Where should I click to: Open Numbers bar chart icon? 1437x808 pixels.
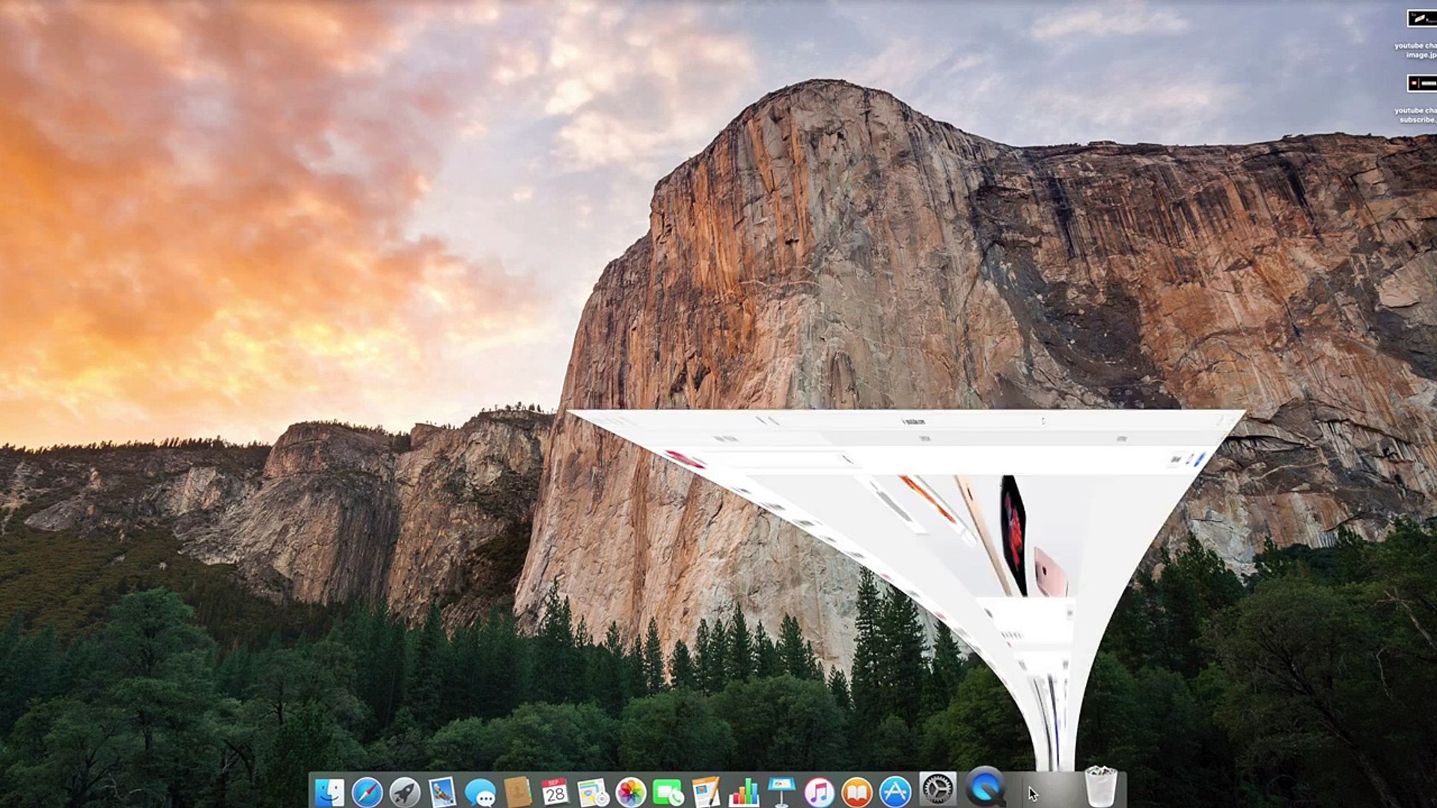[743, 792]
